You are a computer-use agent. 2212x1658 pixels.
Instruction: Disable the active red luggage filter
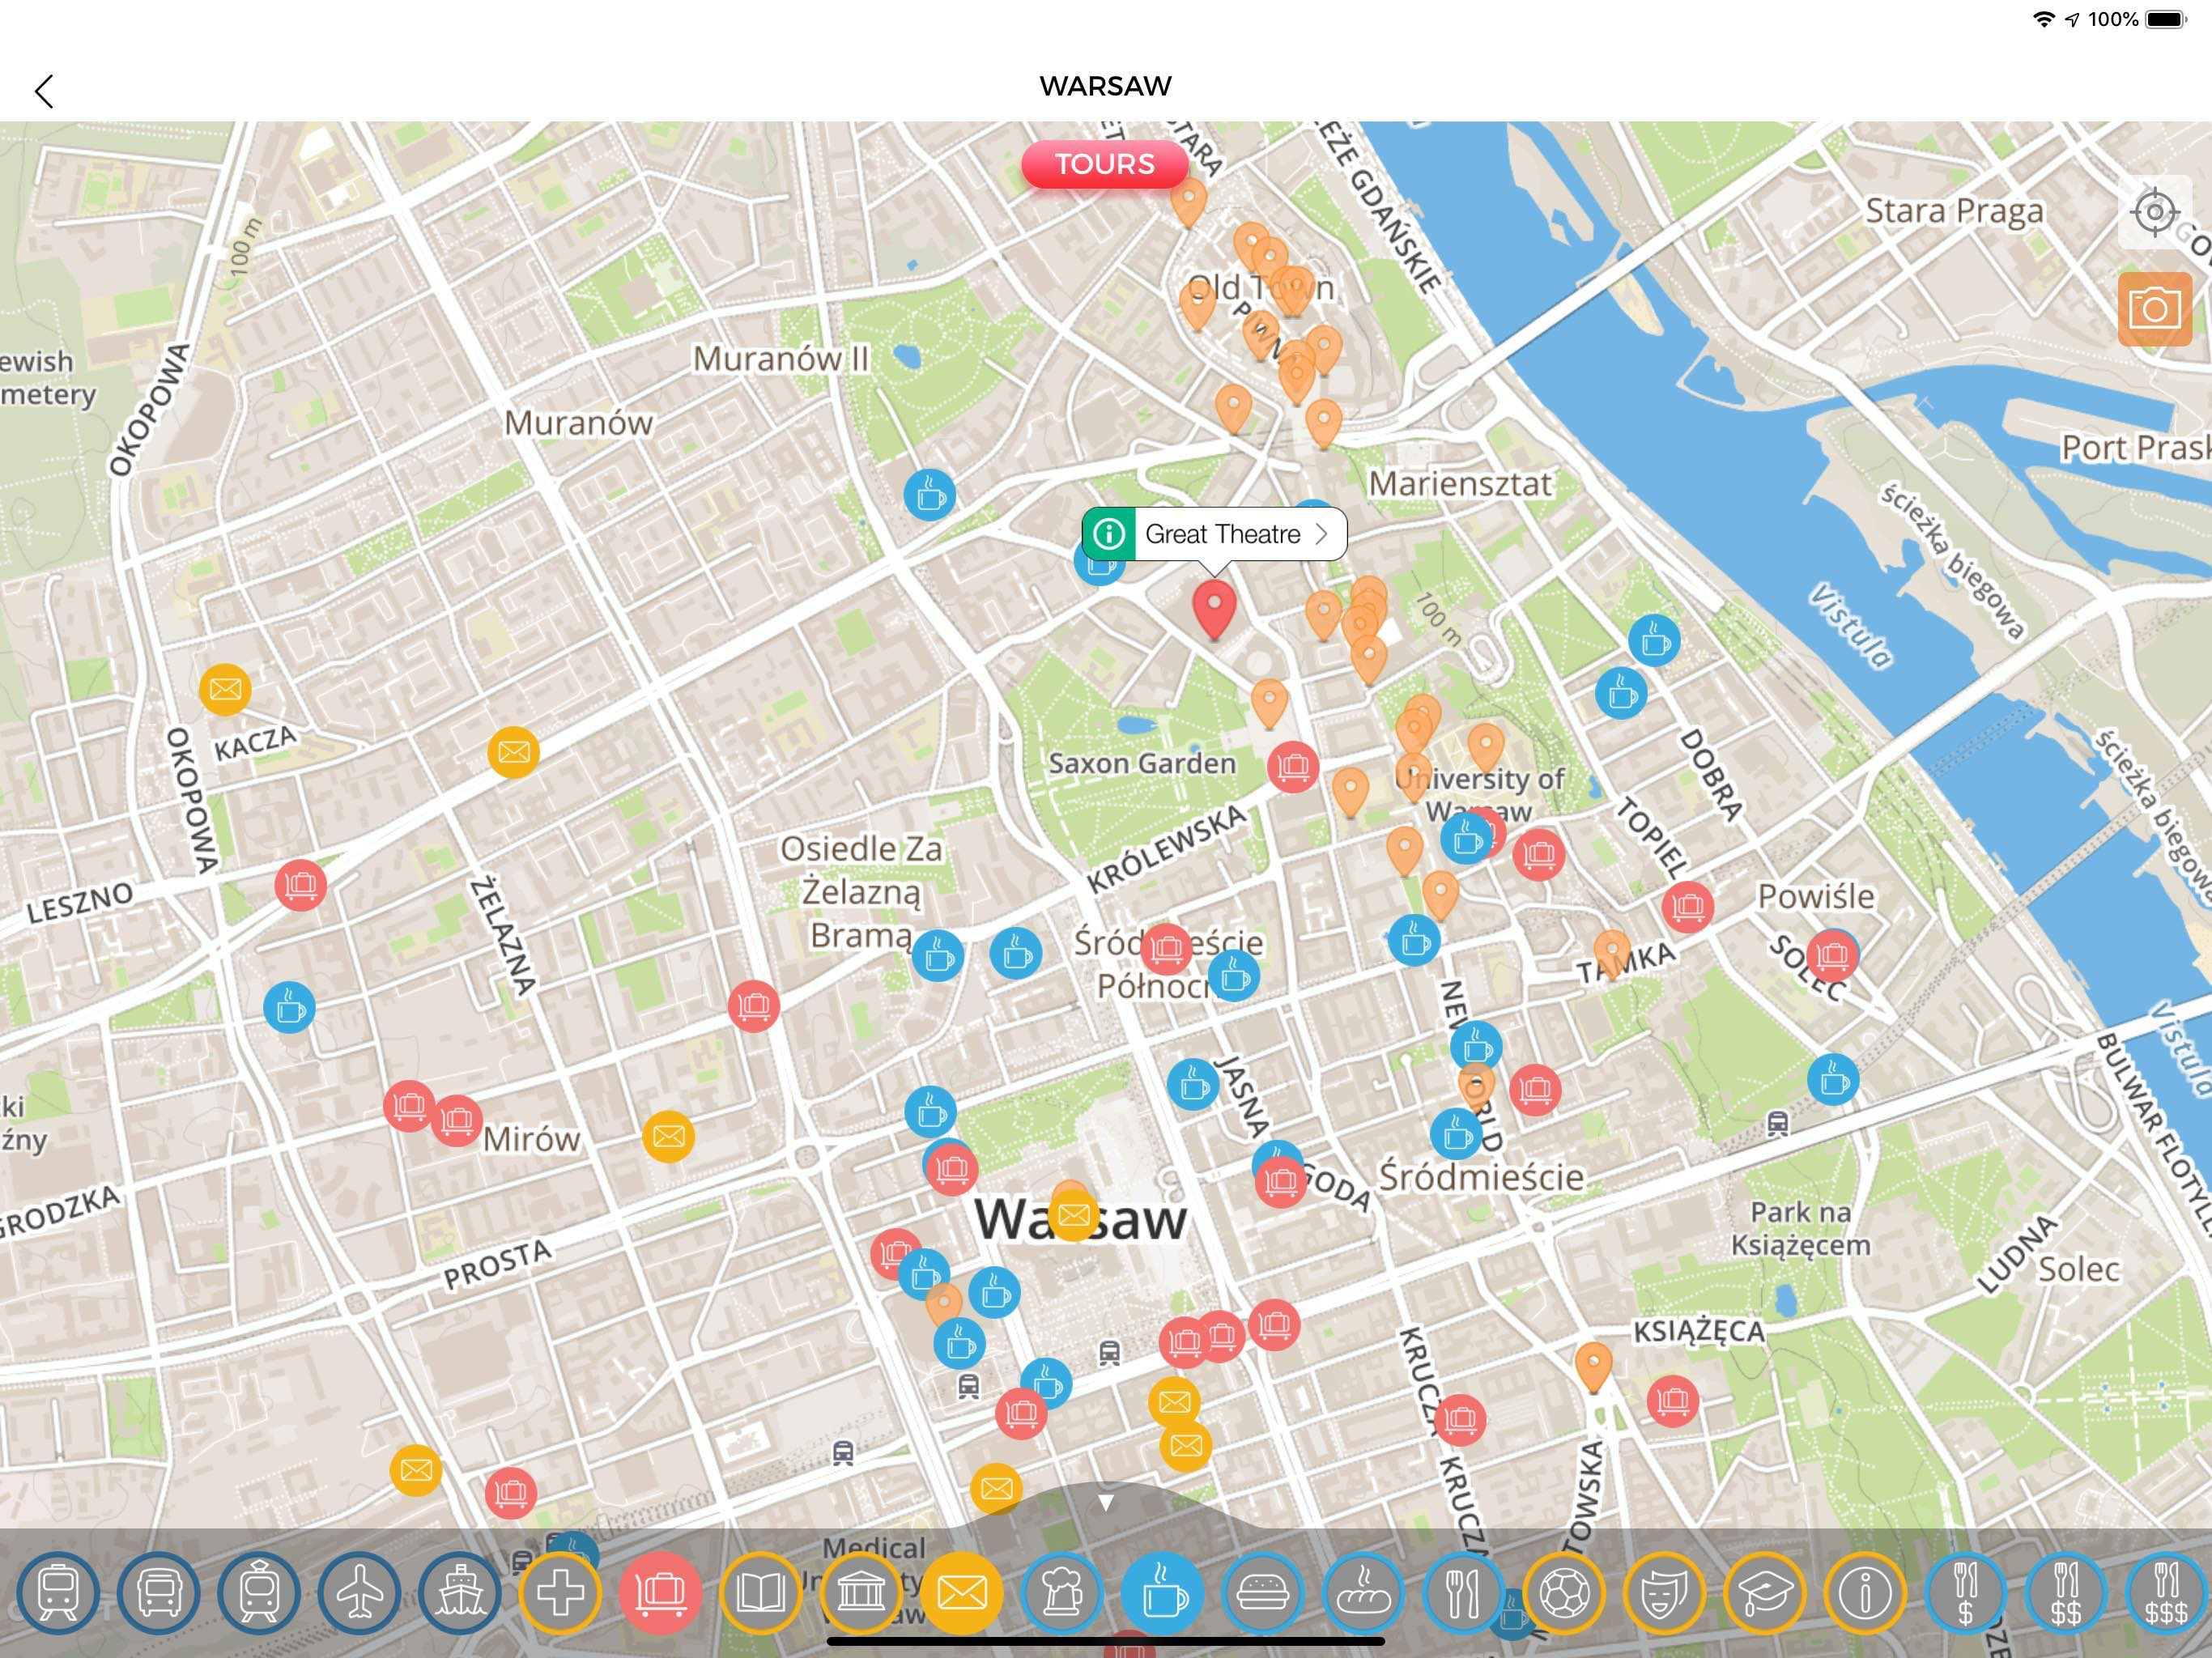tap(660, 1593)
